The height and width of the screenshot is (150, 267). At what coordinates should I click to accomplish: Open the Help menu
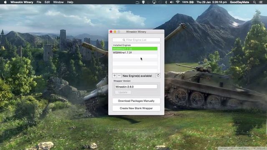coord(70,2)
